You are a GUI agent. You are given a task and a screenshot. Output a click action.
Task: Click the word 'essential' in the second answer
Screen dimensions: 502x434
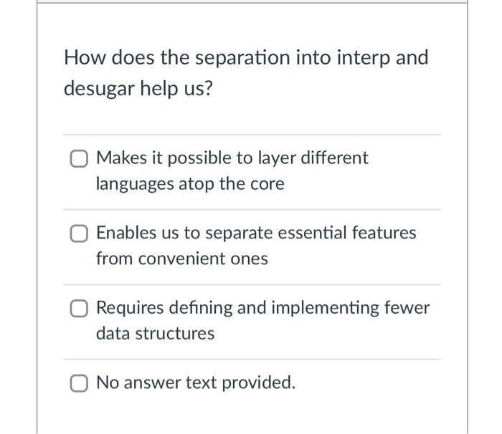click(317, 233)
